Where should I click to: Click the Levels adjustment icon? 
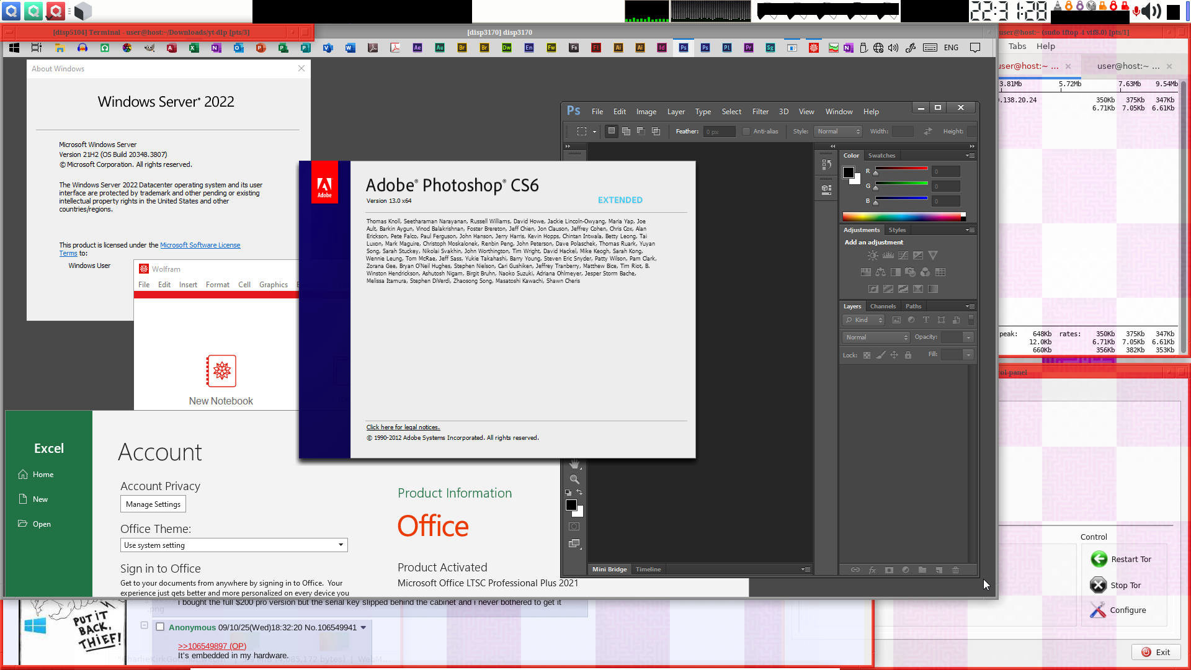coord(888,256)
